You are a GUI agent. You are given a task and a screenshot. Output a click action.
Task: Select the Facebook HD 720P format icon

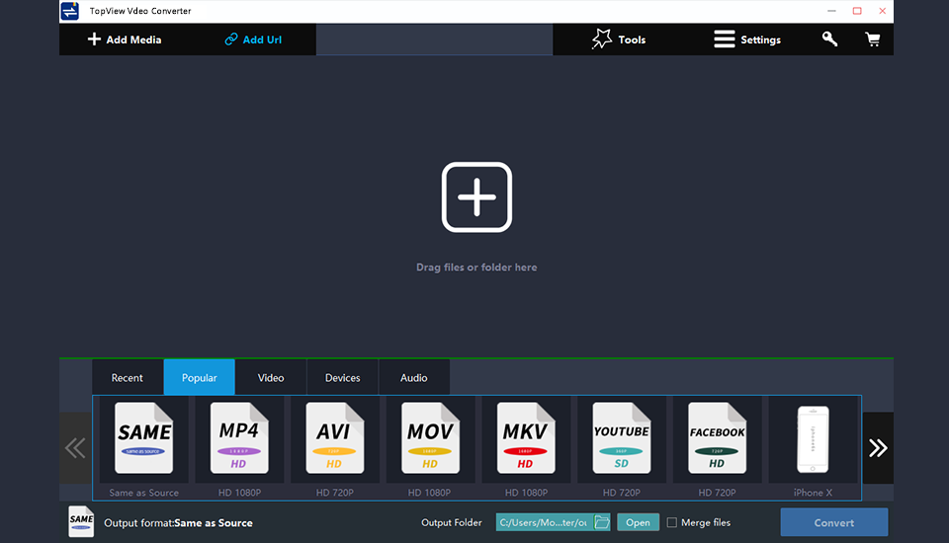[x=718, y=439]
